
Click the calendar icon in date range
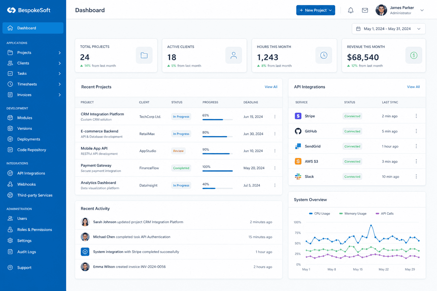click(358, 29)
